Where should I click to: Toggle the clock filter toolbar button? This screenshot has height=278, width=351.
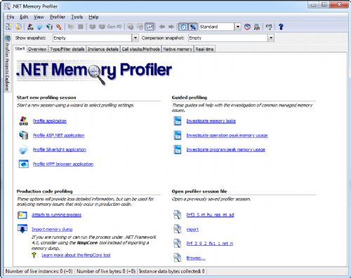(x=183, y=27)
